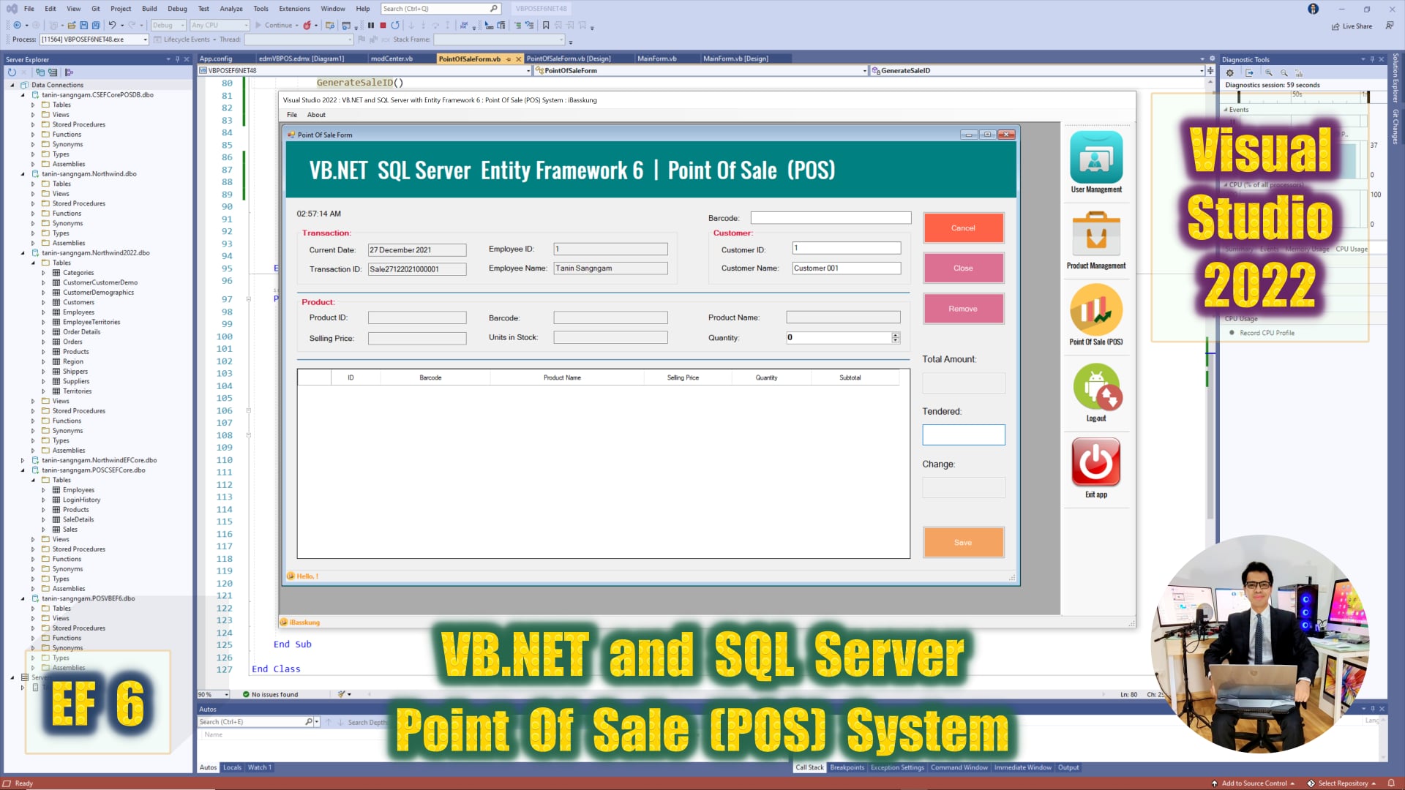Viewport: 1405px width, 790px height.
Task: Zoom in on the diagnostics timeline
Action: coord(1269,73)
